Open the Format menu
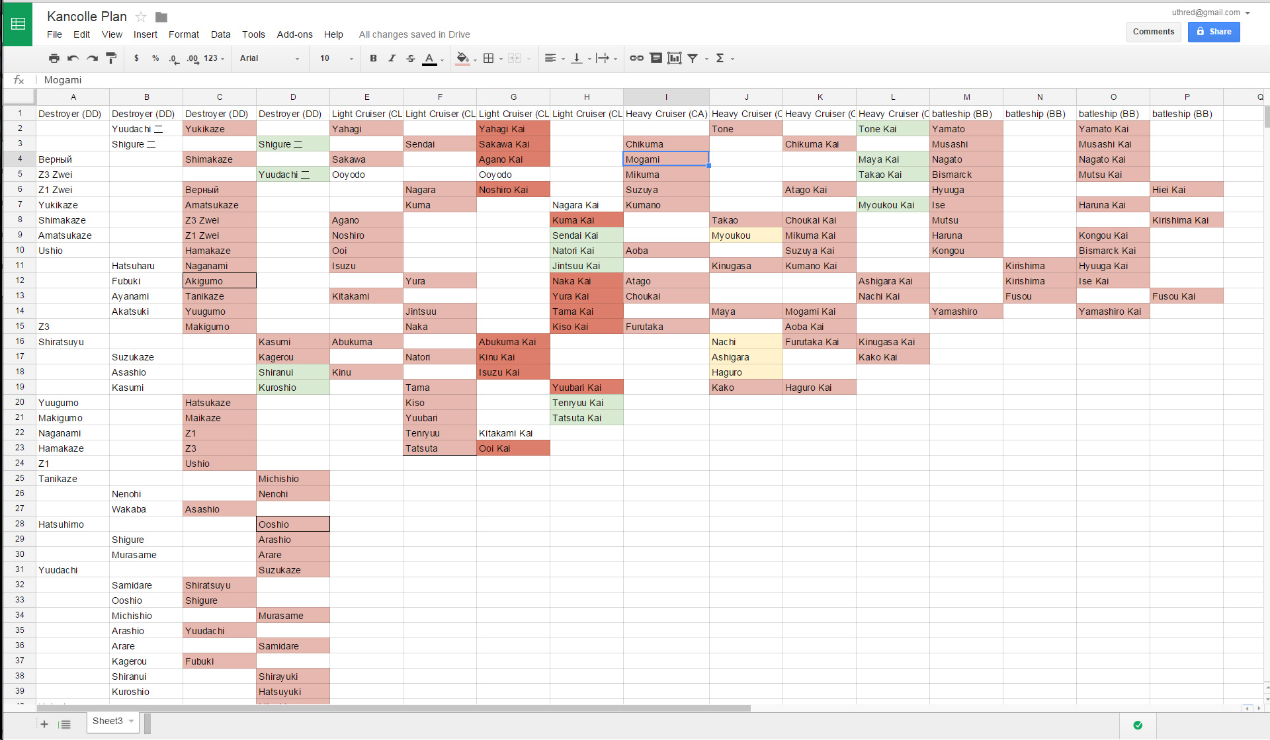The image size is (1270, 740). point(184,34)
